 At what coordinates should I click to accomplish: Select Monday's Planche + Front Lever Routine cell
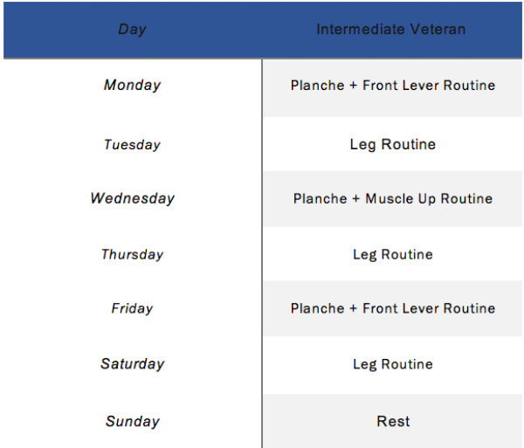tap(393, 86)
